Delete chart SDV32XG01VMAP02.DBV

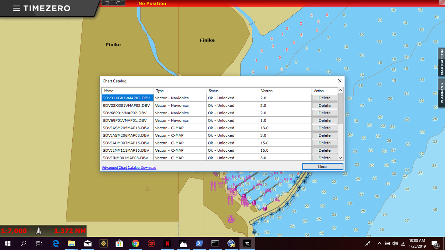pyautogui.click(x=325, y=106)
